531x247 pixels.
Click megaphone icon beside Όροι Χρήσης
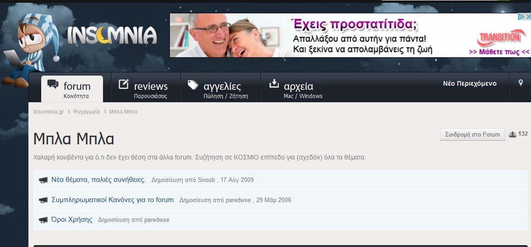43,220
